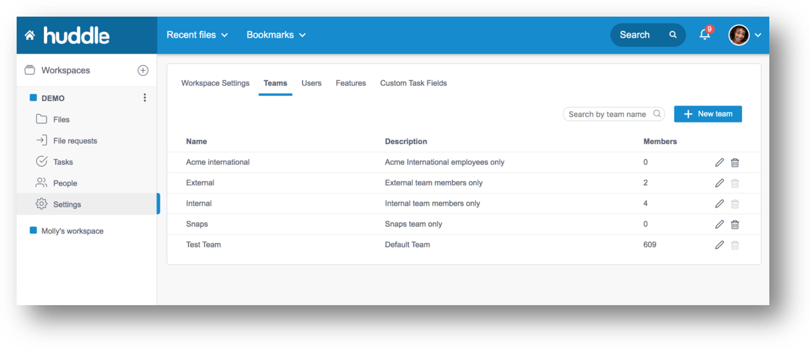810x356 pixels.
Task: Switch to the Users tab
Action: pos(311,83)
